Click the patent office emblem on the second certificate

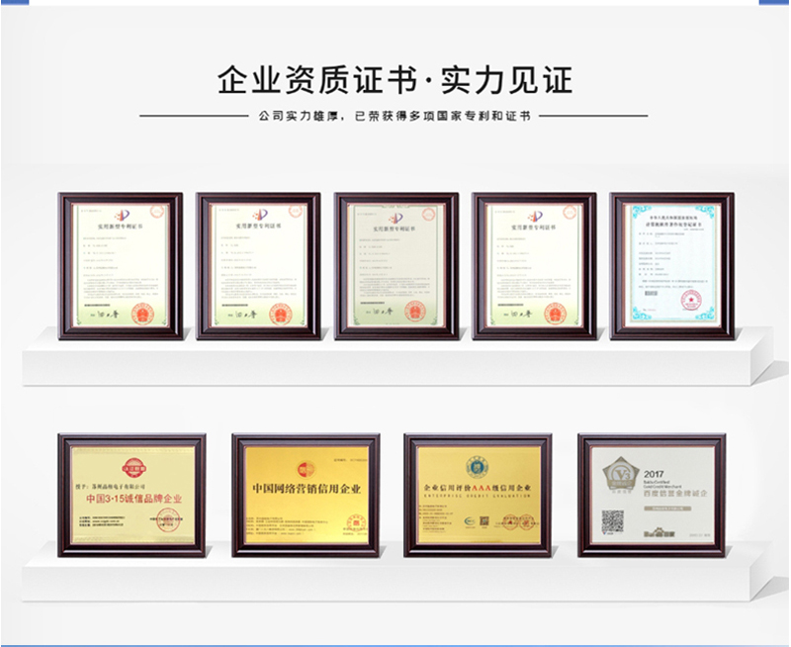pos(258,216)
